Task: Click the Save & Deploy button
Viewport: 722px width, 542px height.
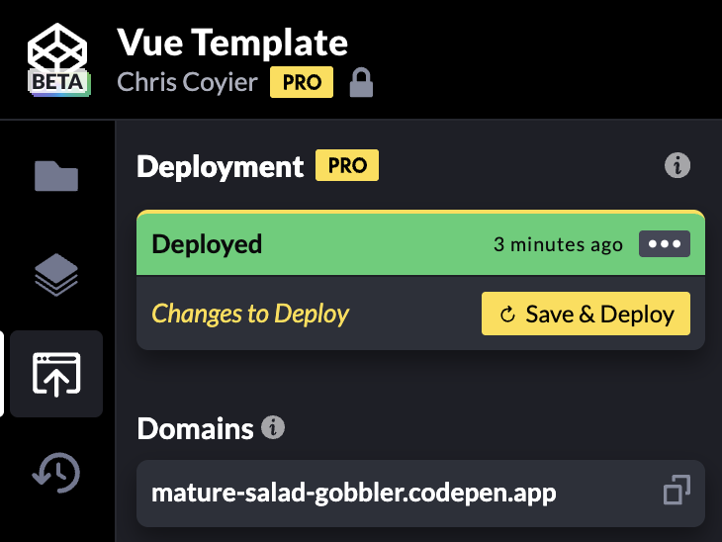Action: (586, 315)
